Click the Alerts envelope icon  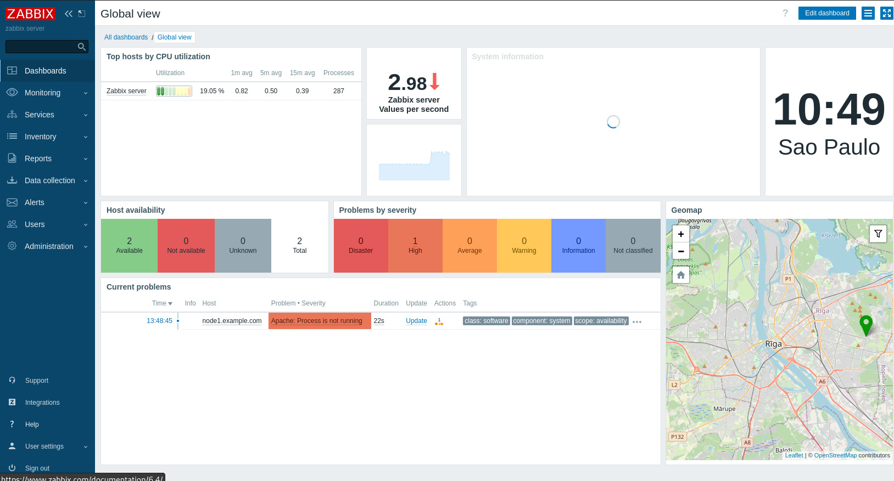click(12, 202)
